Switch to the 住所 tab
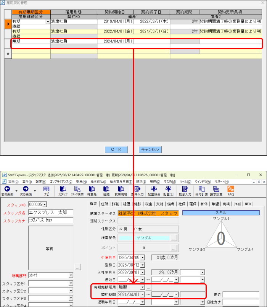The width and height of the screenshot is (267, 307). (105, 204)
